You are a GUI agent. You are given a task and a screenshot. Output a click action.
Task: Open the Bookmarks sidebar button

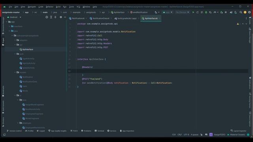click(x=3, y=91)
